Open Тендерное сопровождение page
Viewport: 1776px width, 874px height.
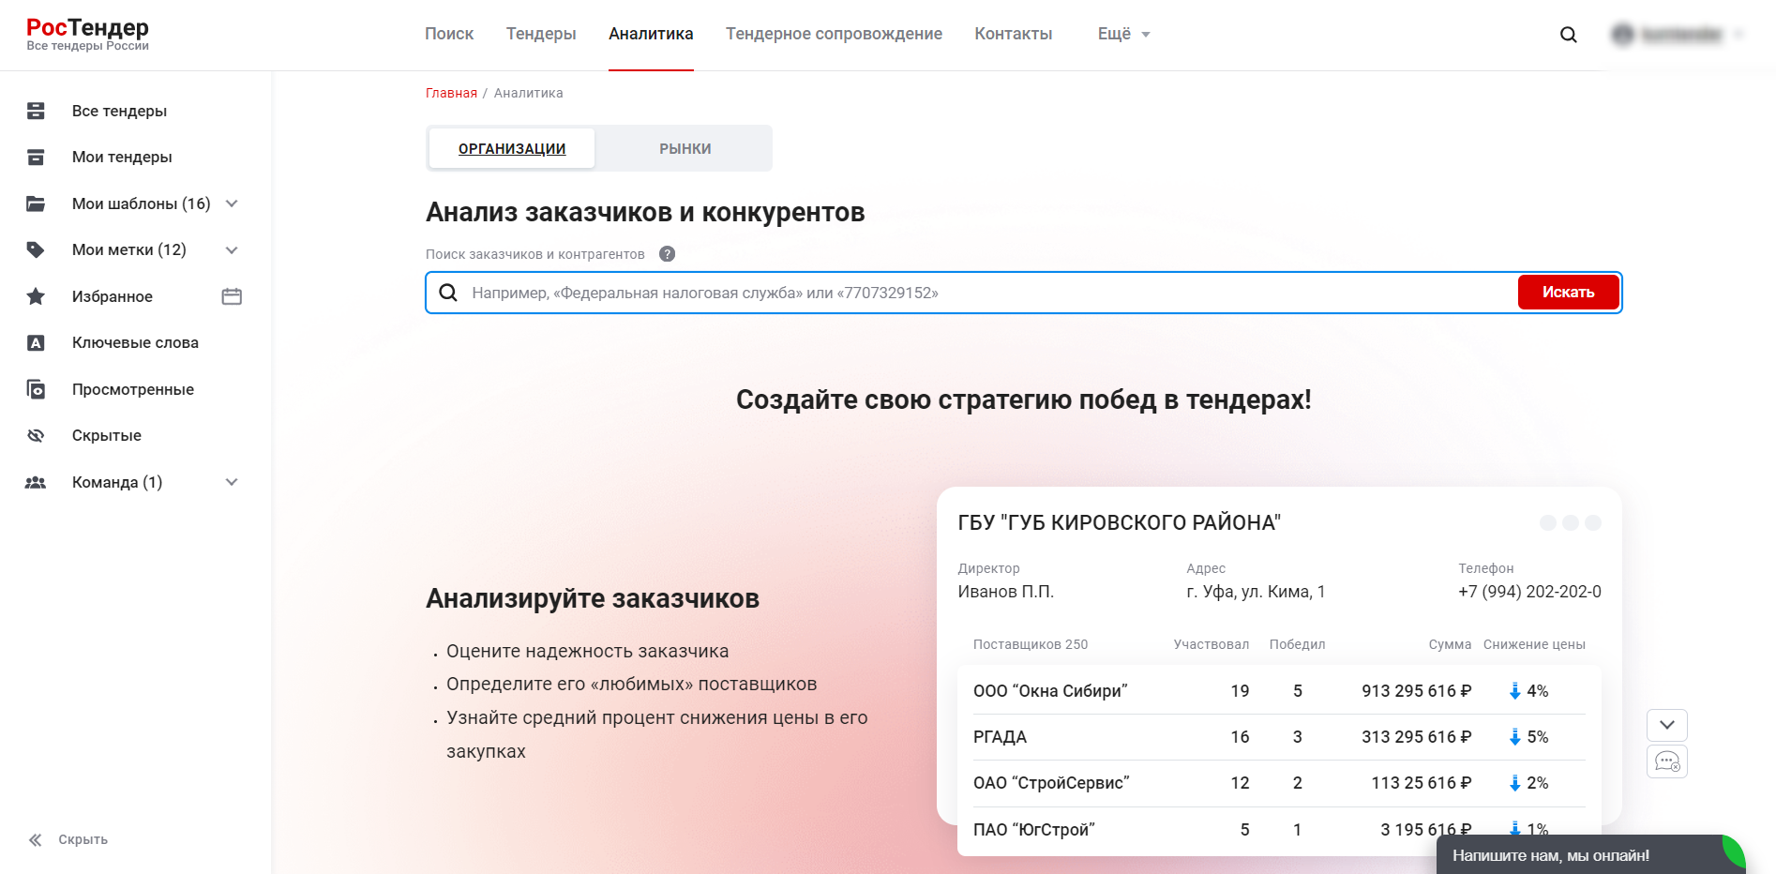point(834,34)
